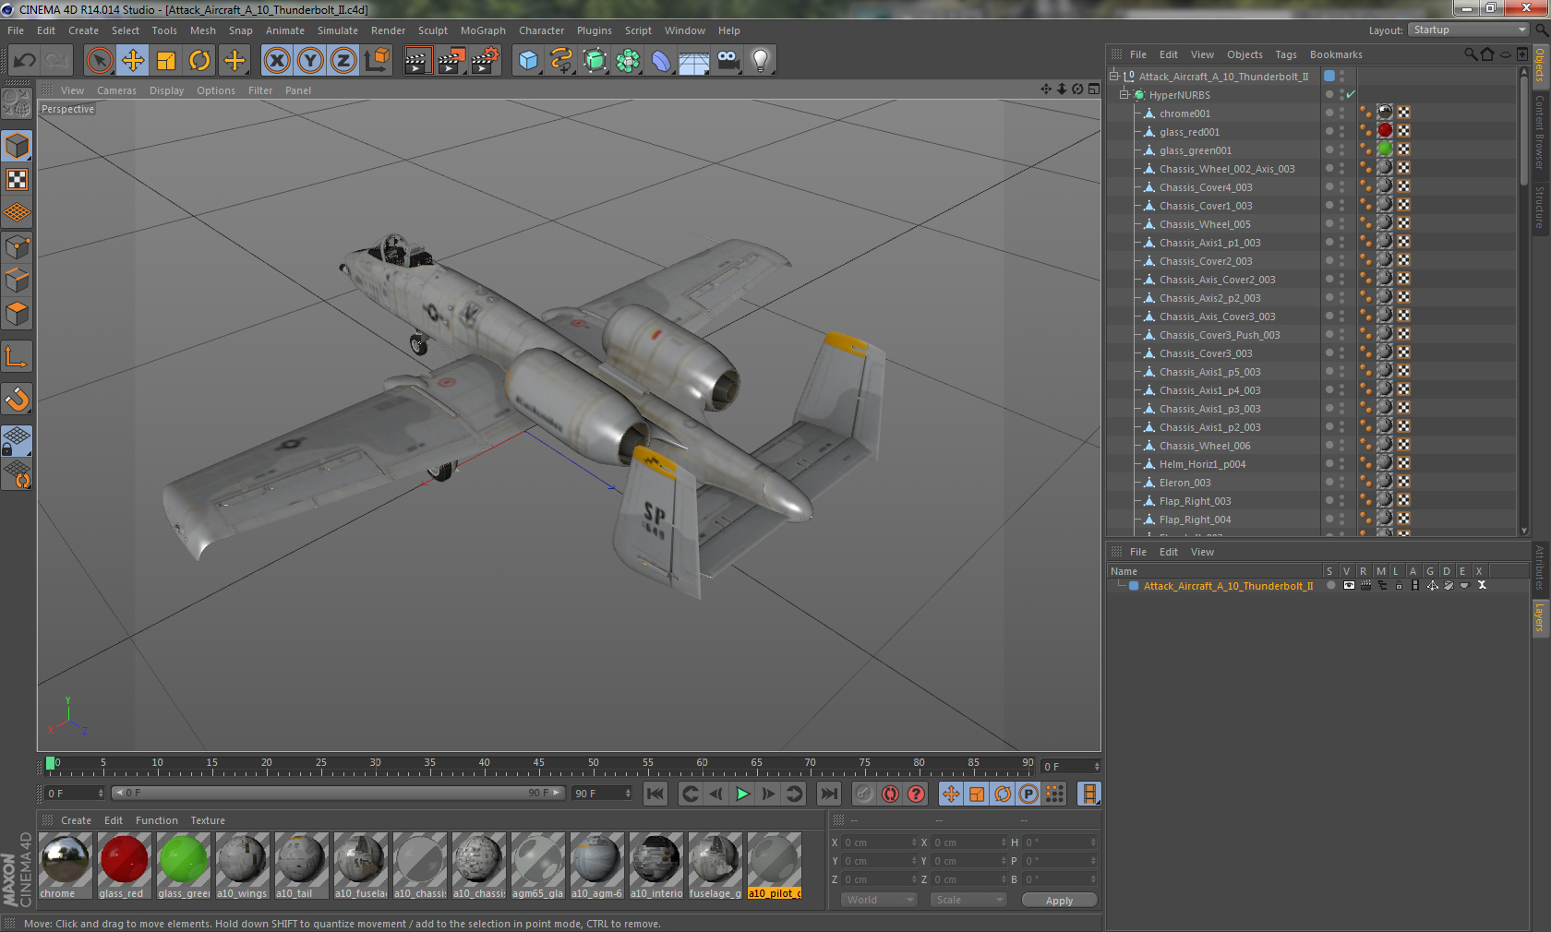Select the chrome material thumbnail
The width and height of the screenshot is (1551, 932).
pyautogui.click(x=66, y=859)
